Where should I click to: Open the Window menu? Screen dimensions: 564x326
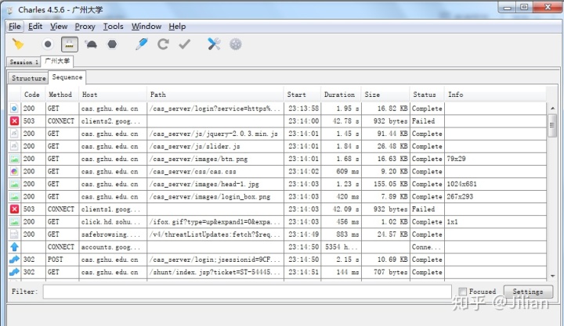[146, 27]
